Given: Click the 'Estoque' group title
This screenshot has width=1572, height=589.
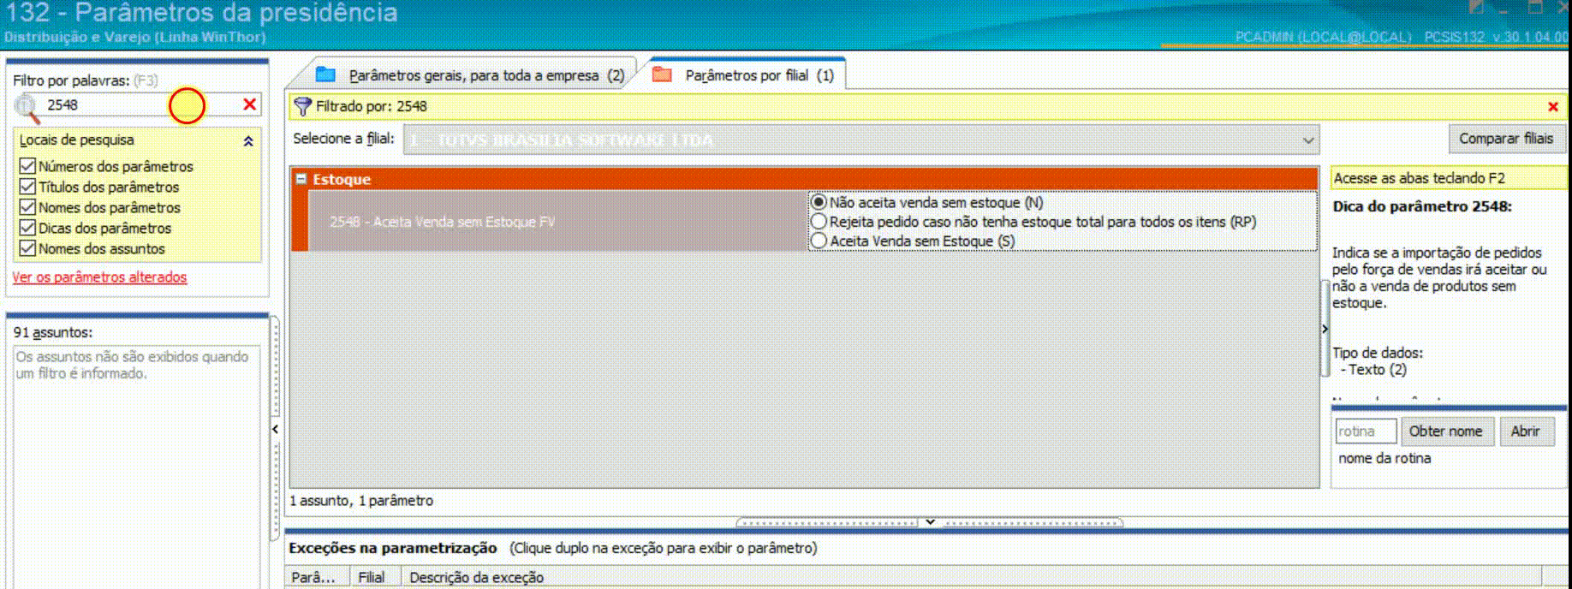Looking at the screenshot, I should (x=342, y=179).
